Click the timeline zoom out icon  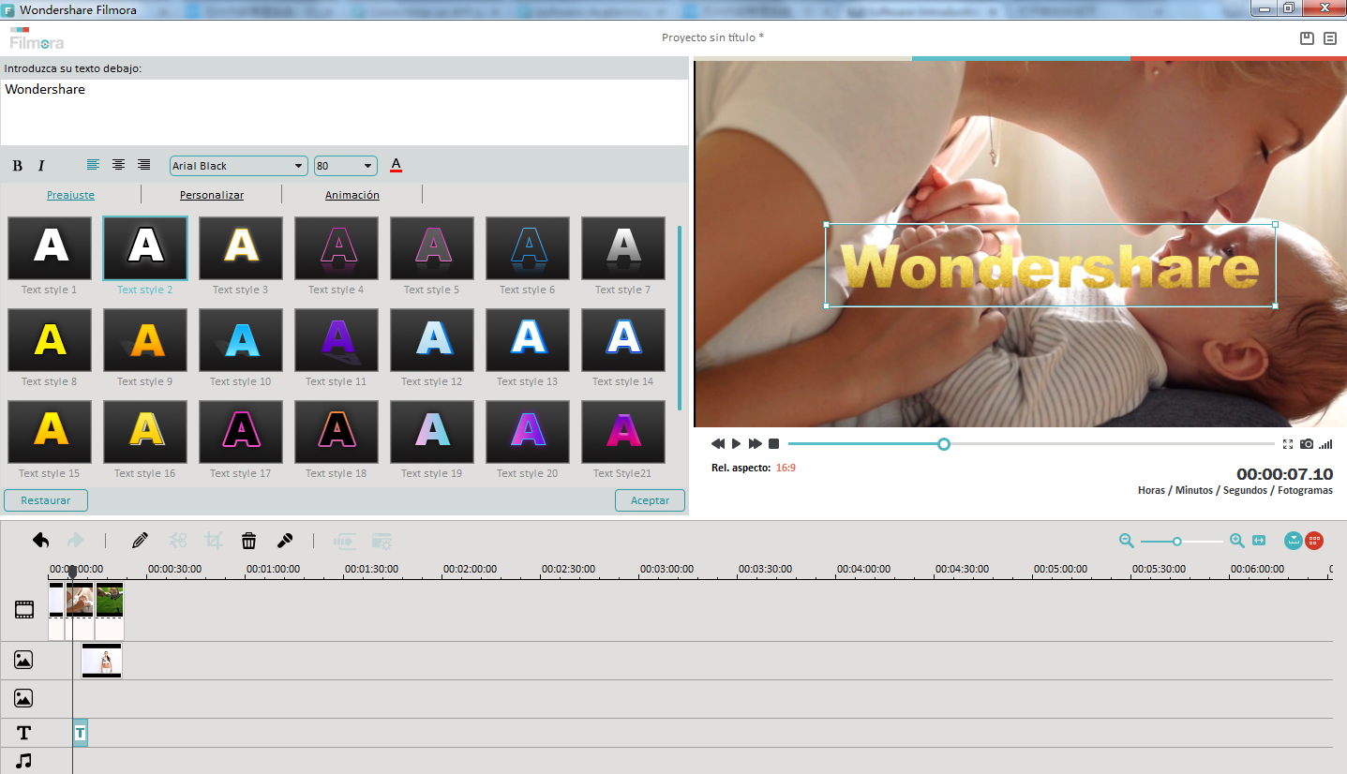click(x=1127, y=541)
